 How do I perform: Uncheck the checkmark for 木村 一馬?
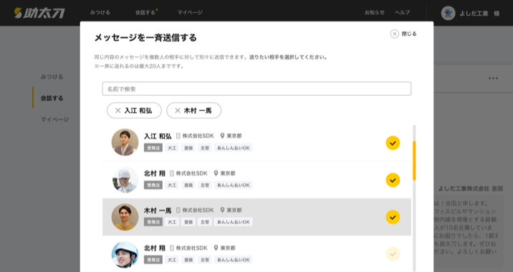click(x=393, y=217)
